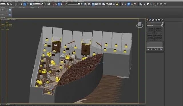Toggle the Spinner Snap button
Viewport: 183px width, 106px height.
coord(62,4)
